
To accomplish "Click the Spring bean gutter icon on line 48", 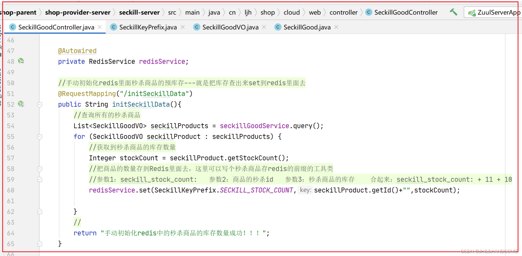I will 21,61.
